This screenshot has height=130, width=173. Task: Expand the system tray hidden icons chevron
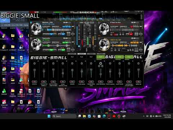(144, 116)
